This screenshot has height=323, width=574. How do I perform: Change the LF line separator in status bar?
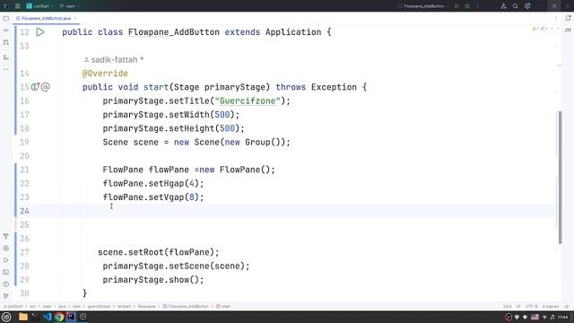point(518,306)
